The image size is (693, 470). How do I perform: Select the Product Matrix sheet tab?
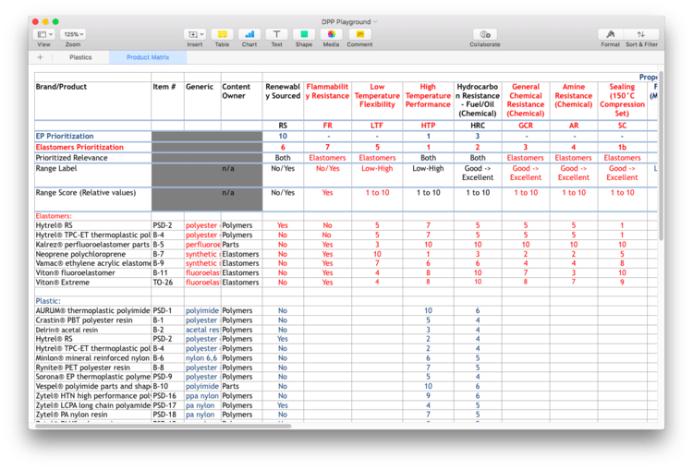148,57
